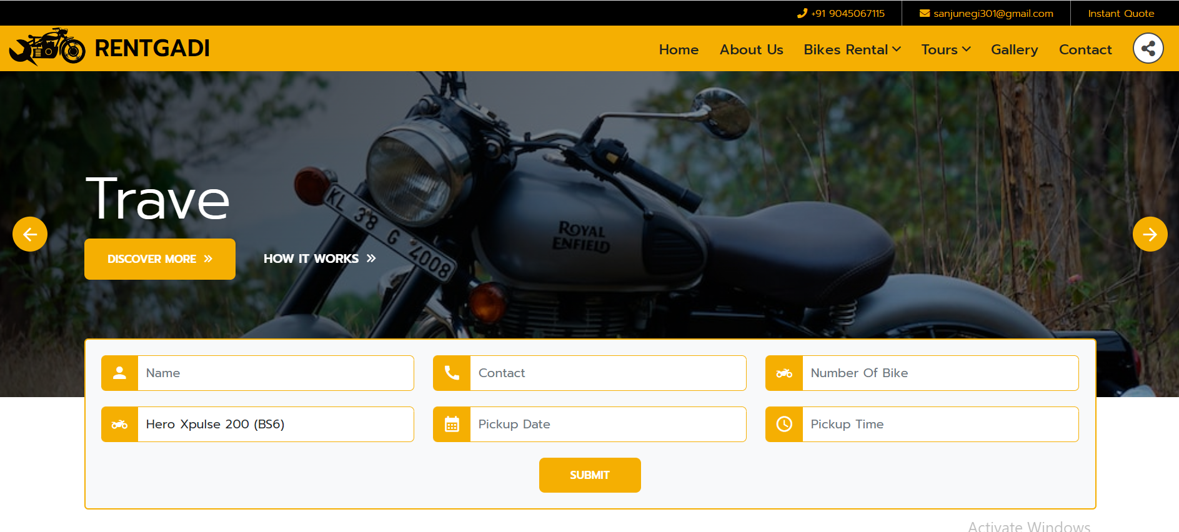This screenshot has height=532, width=1179.
Task: Focus the Number Of Bike field
Action: [940, 373]
